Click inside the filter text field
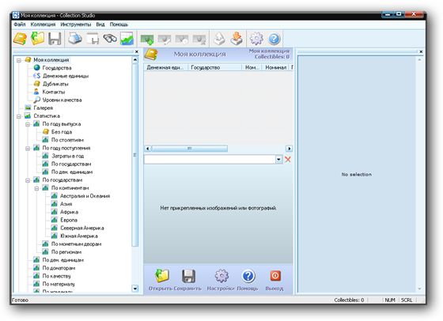 pos(210,159)
